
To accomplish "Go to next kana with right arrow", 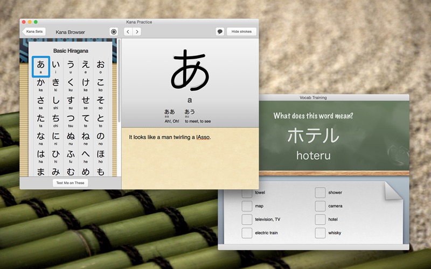I will (137, 32).
